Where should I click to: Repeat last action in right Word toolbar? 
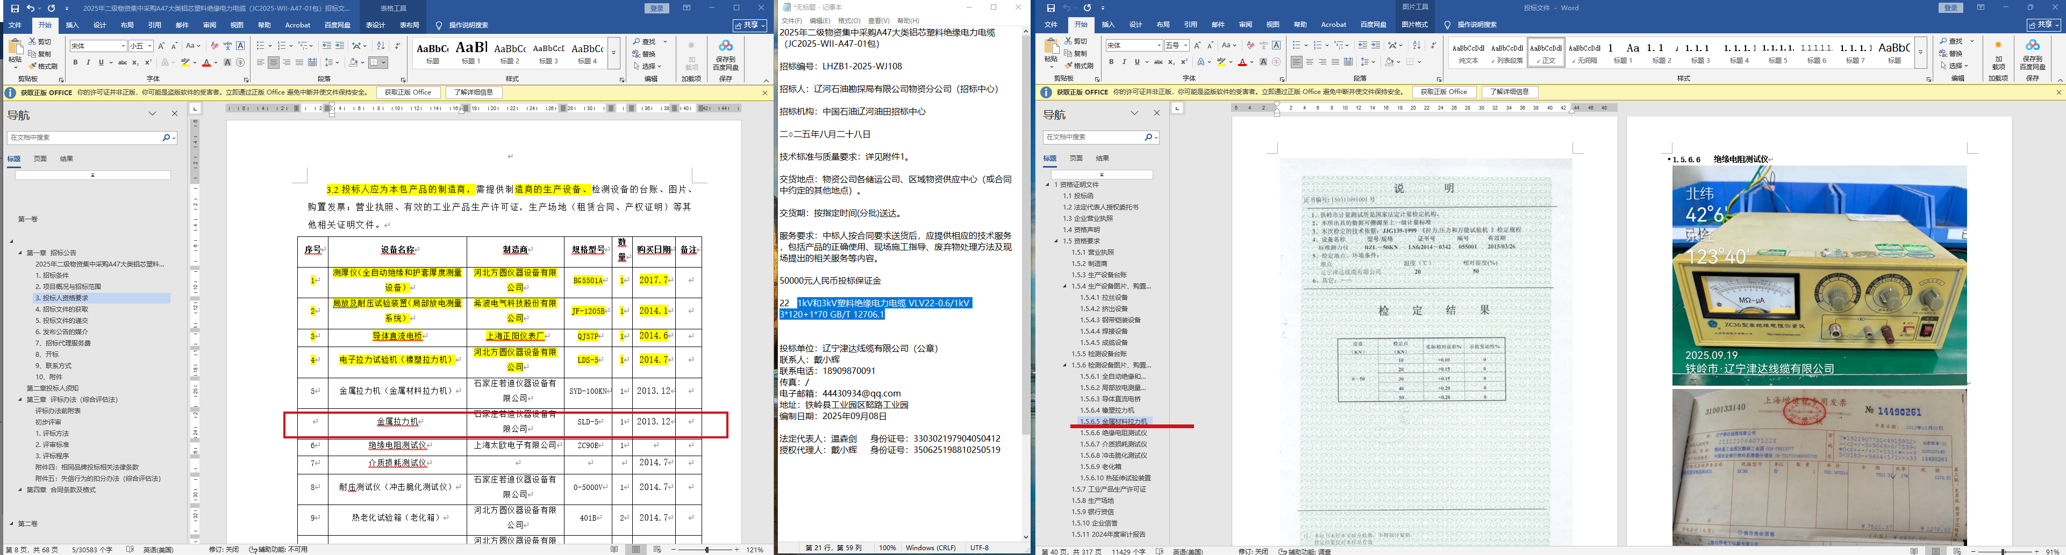(x=1088, y=8)
